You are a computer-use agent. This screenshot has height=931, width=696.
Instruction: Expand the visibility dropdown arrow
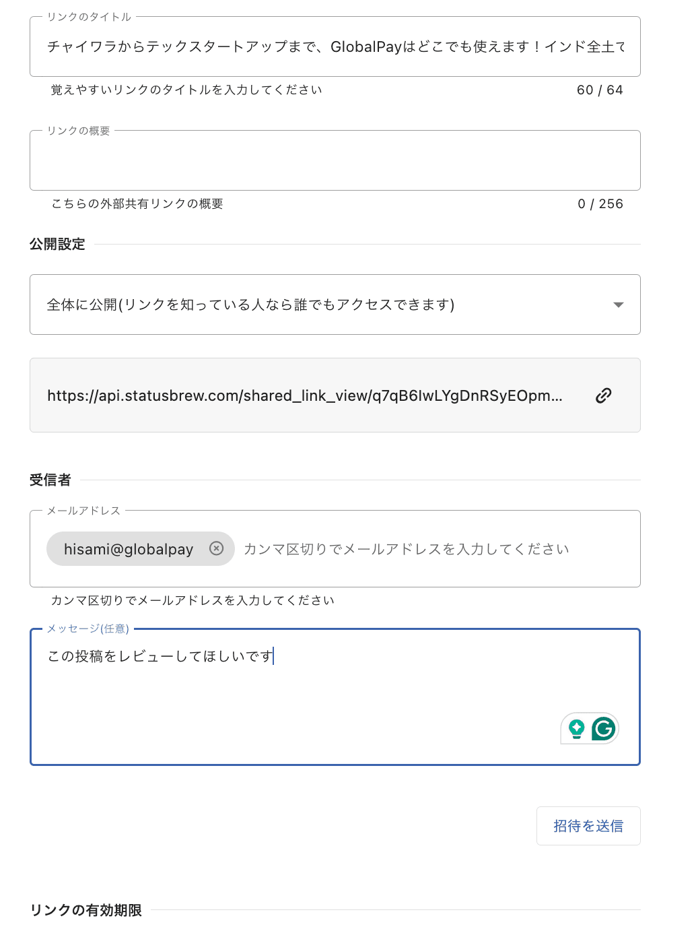619,305
